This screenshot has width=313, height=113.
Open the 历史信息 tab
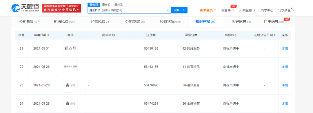tap(241, 22)
